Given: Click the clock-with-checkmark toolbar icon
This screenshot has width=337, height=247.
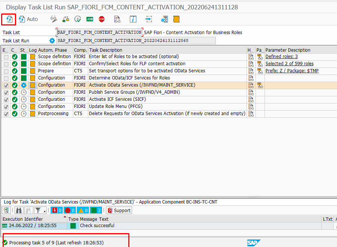Looking at the screenshot, I should click(x=77, y=19).
